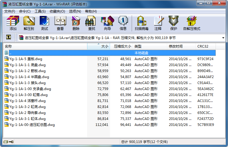Click the key password icon in status bar

(11, 142)
